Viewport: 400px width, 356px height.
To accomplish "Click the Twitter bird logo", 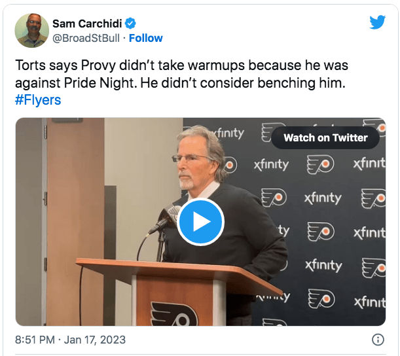I will point(377,22).
